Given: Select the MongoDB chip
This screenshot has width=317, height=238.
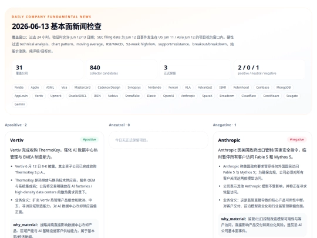Looking at the screenshot, I should tap(284, 88).
